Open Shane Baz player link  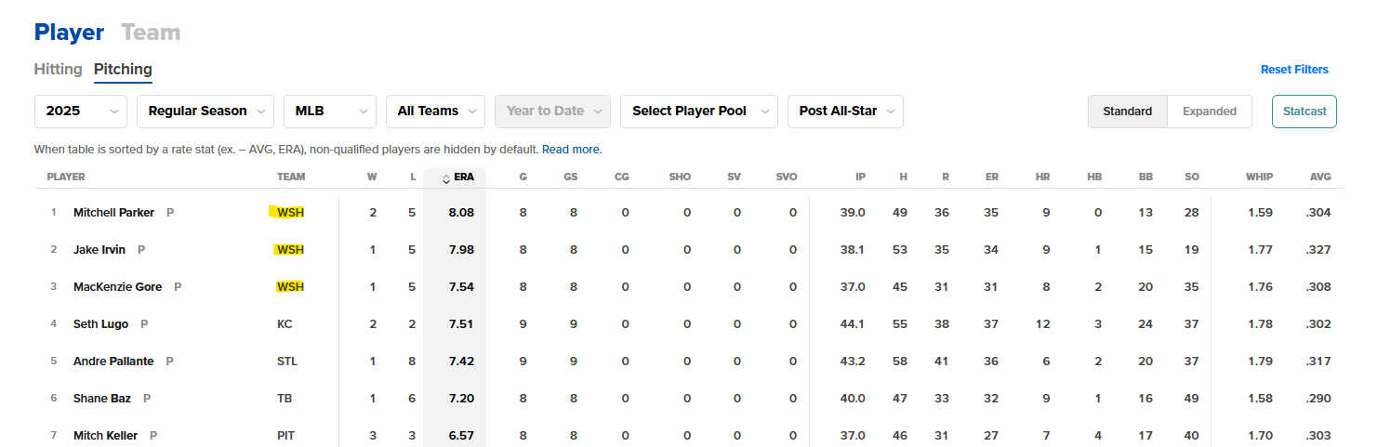pos(102,398)
